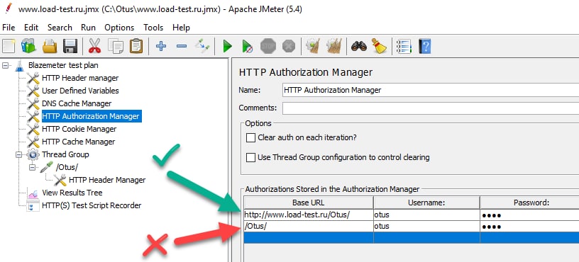Select DNS Cache Manager tree item
Viewport: 579px width, 262px height.
click(x=77, y=103)
